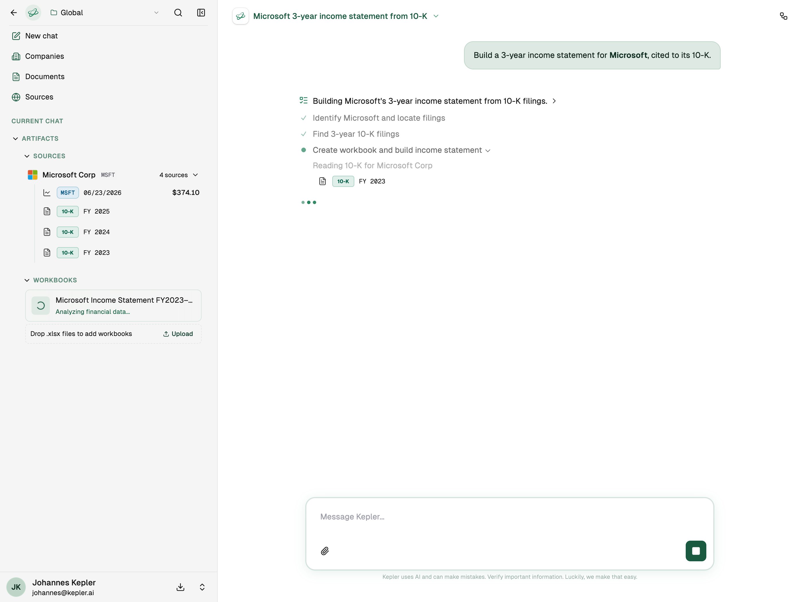Click the Message Kepler input field
802x602 pixels.
pos(509,517)
